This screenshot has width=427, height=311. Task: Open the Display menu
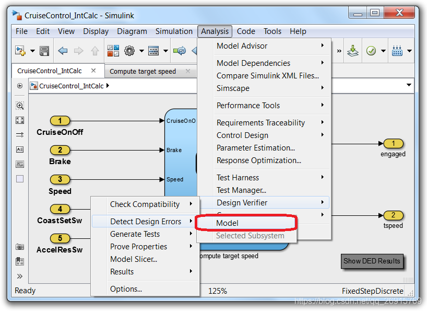(x=96, y=31)
